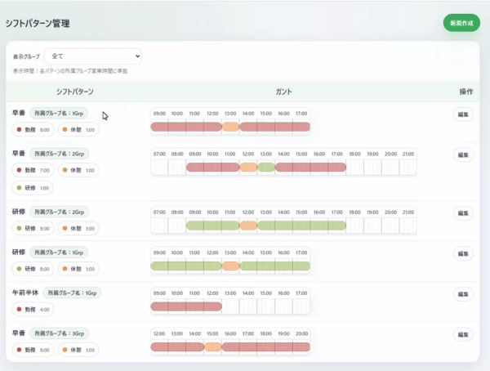Click the 休憩 1:00 chip in 研修 2Grp row
Viewport: 490px width, 371px height.
78,228
